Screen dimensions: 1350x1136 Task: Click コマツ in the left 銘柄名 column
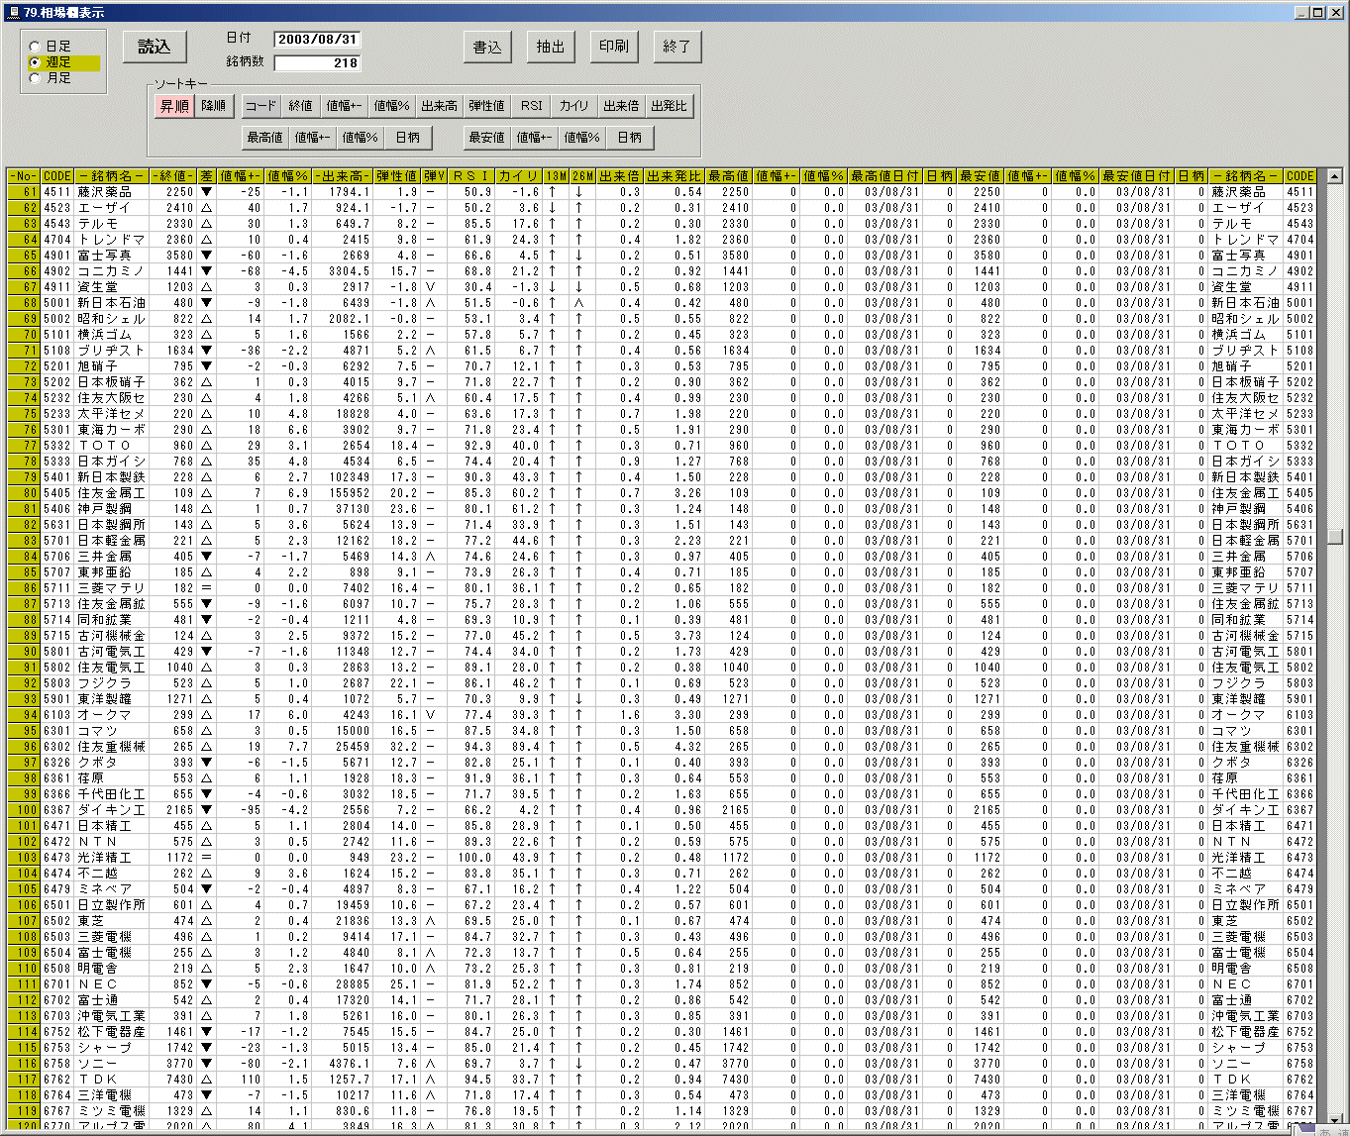click(97, 731)
